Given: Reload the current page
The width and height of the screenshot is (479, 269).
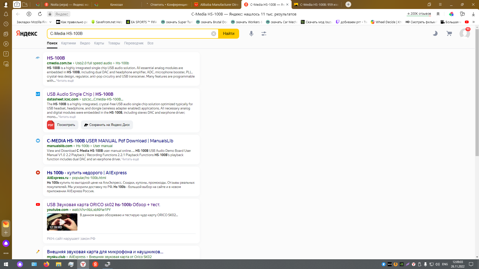Looking at the screenshot, I should click(x=40, y=14).
